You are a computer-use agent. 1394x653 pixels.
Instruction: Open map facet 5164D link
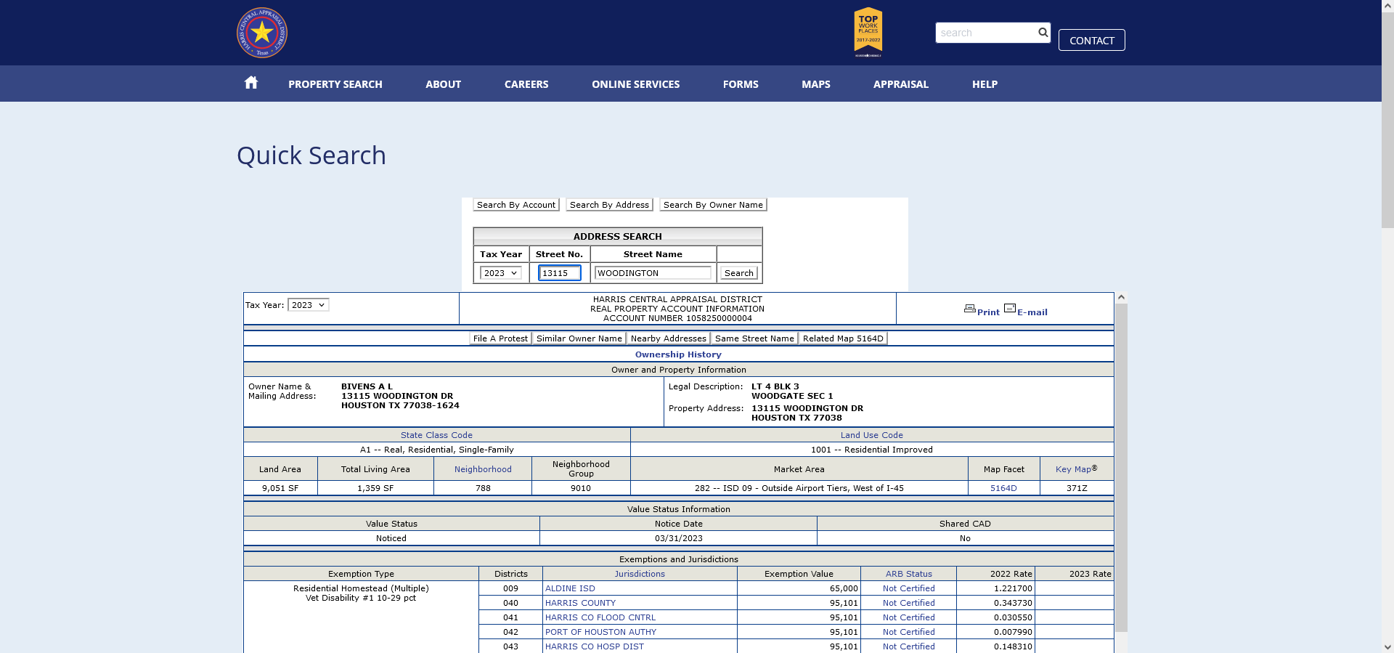point(1003,488)
